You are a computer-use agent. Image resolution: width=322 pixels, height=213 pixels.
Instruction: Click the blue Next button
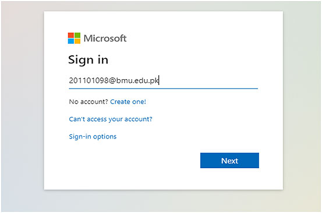point(229,161)
